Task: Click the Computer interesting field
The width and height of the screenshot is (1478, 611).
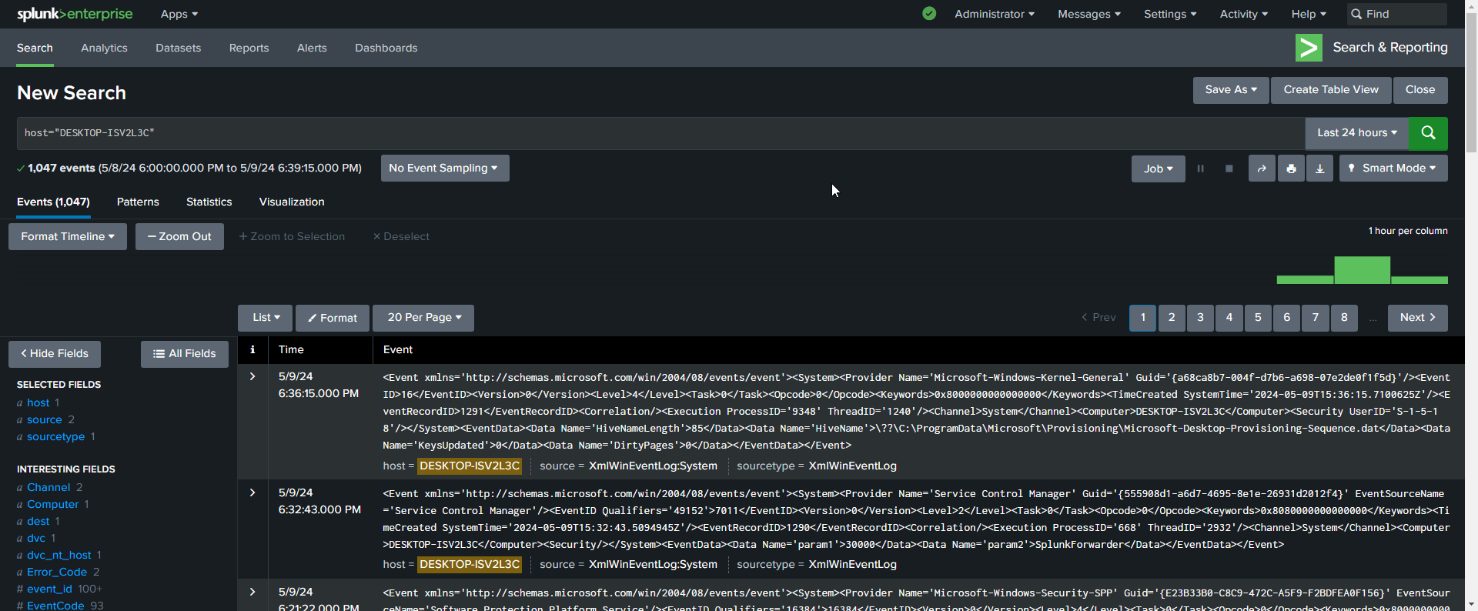Action: 52,504
